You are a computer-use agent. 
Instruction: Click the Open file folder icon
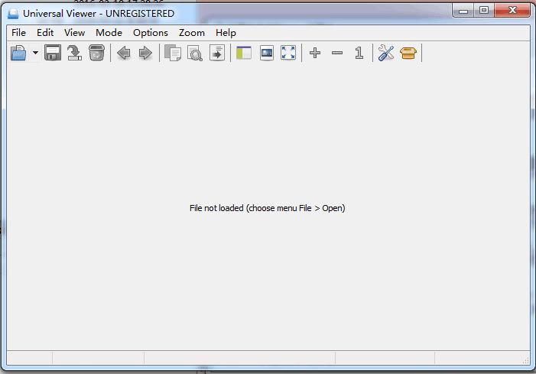pos(18,53)
